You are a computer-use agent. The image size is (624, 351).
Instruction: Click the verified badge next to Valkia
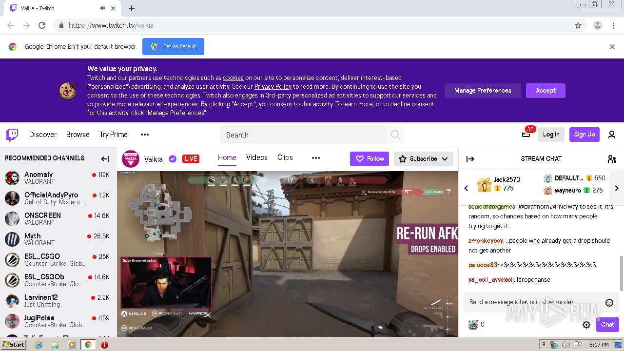173,159
